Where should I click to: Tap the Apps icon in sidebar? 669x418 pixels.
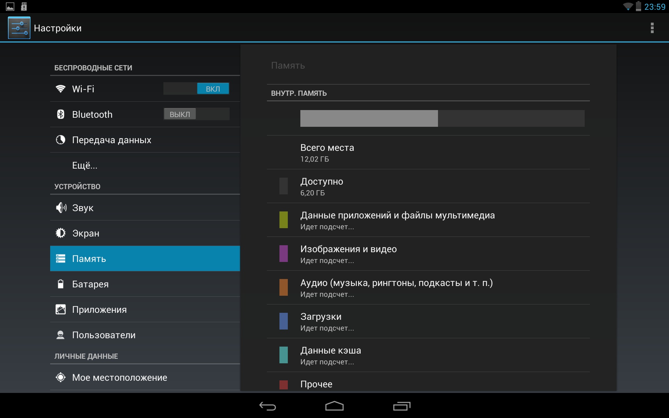tap(61, 309)
